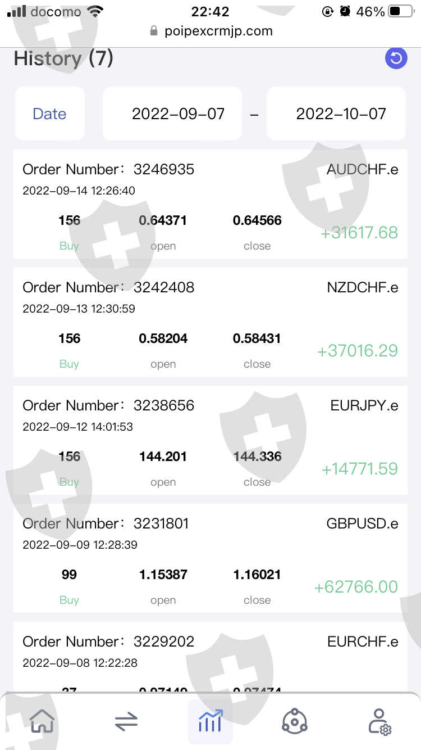This screenshot has width=421, height=750.
Task: Open order 3242408 NZDCHF.e entry
Action: pos(210,322)
